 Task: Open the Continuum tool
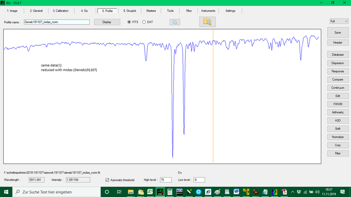(x=338, y=88)
